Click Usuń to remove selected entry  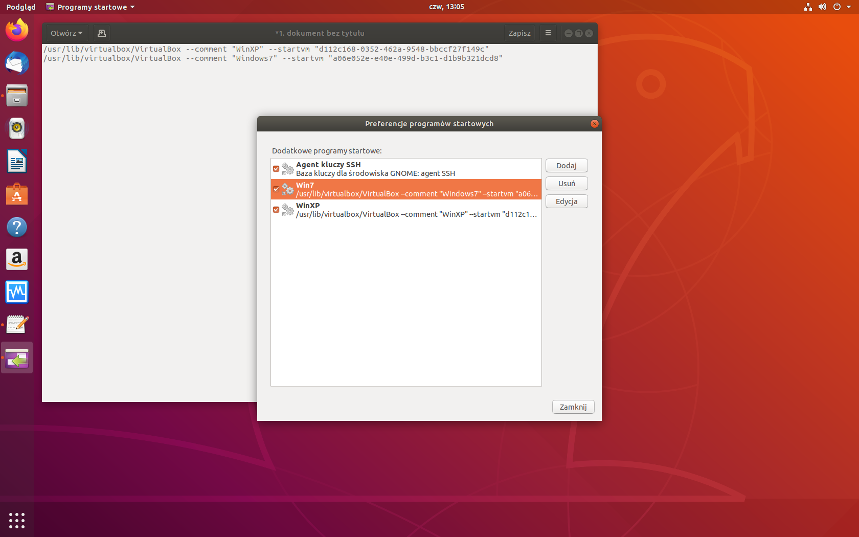(x=567, y=184)
